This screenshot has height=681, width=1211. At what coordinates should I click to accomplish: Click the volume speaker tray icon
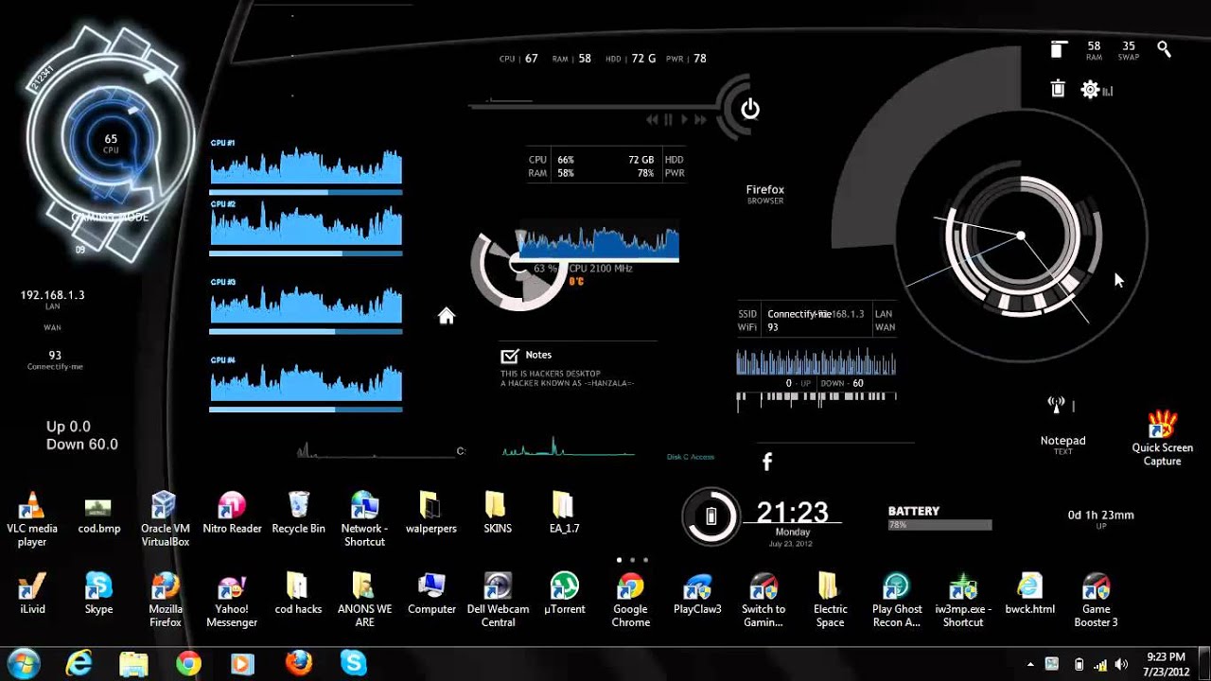(x=1122, y=664)
